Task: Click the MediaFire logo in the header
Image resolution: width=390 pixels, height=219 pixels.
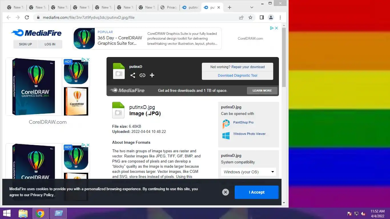Action: 37,33
